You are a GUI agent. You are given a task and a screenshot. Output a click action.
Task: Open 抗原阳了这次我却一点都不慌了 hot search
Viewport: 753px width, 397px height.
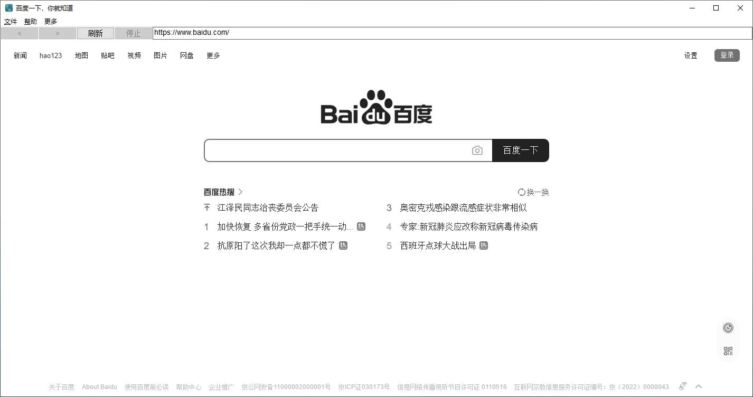276,245
